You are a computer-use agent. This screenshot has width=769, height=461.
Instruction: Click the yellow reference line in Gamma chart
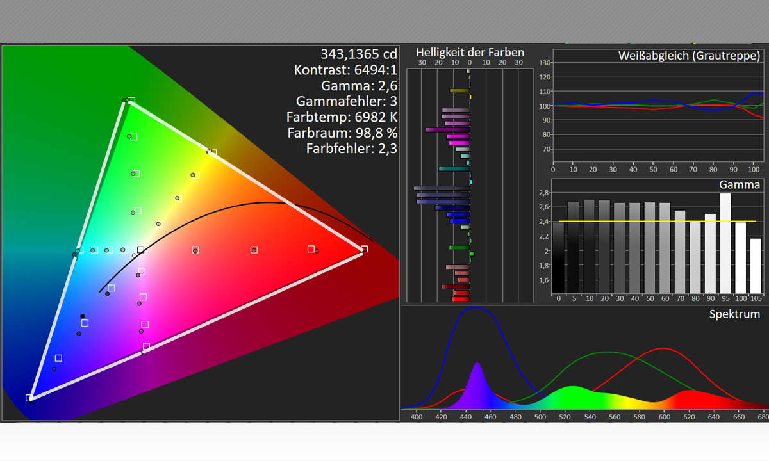tap(657, 222)
